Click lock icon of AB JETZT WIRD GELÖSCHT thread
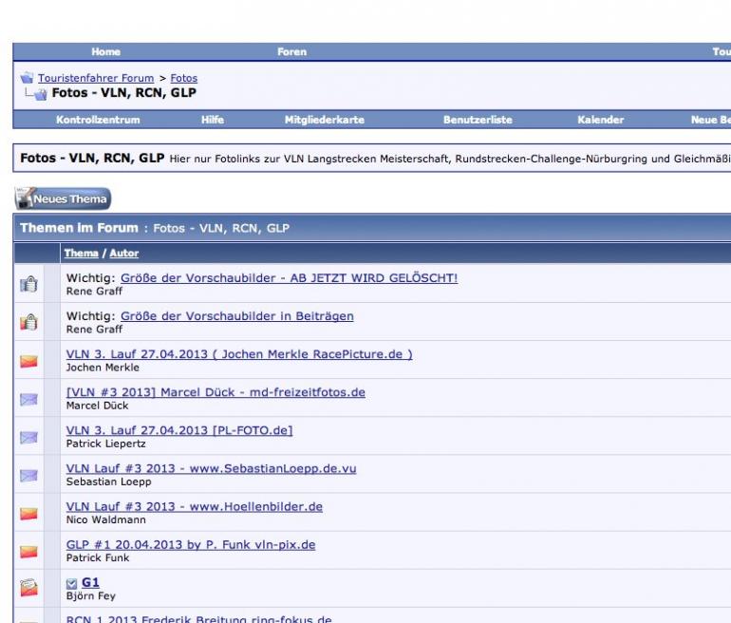The width and height of the screenshot is (731, 623). (x=28, y=284)
